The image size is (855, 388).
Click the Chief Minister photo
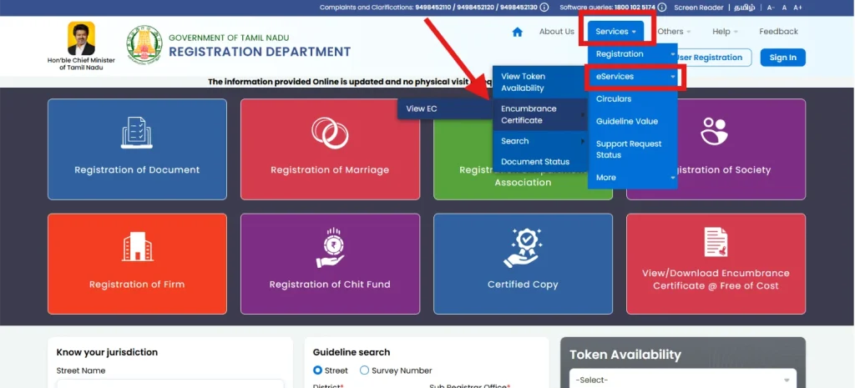tap(81, 38)
